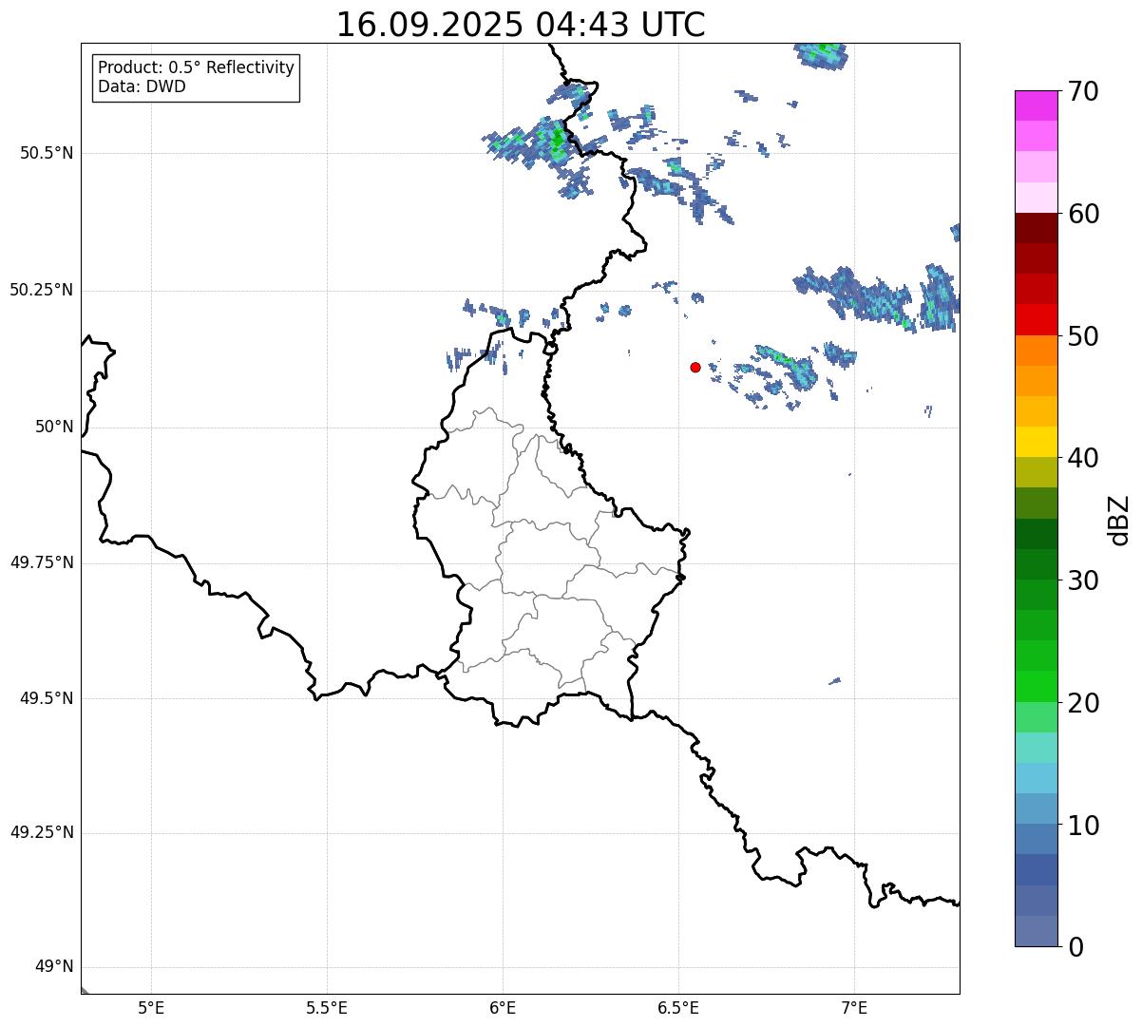Click the dBZ colorbar axis label
Viewport: 1142px width, 1027px height.
1119,520
